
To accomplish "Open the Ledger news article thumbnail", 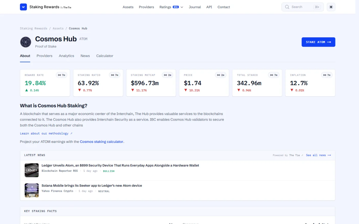I will 32,170.
